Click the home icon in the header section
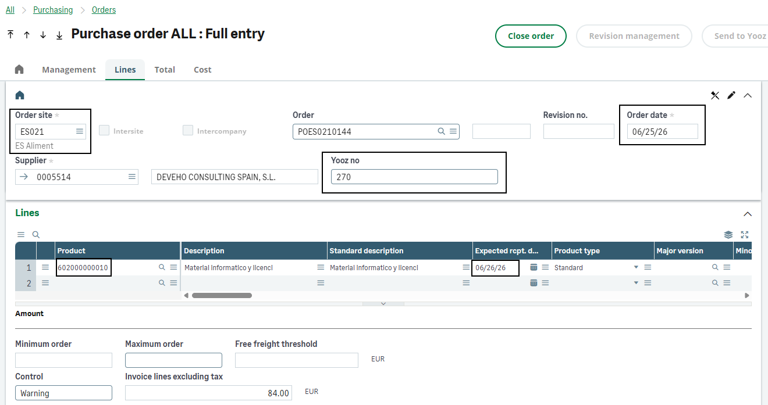 [20, 95]
